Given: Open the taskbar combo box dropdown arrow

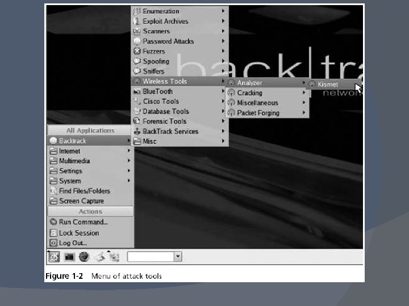Looking at the screenshot, I should [178, 257].
